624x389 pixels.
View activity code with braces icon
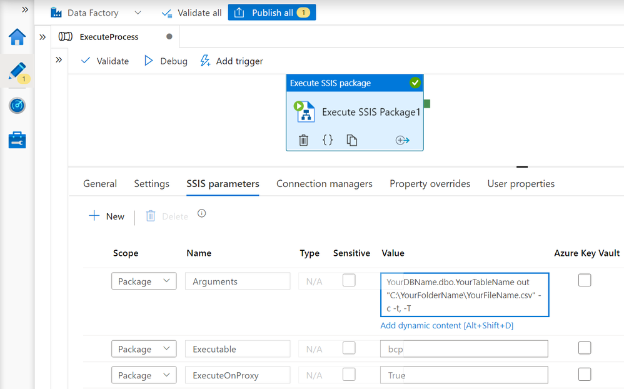click(x=328, y=139)
